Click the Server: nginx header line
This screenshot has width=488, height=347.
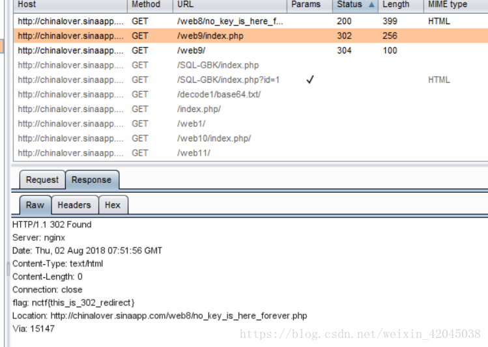39,238
